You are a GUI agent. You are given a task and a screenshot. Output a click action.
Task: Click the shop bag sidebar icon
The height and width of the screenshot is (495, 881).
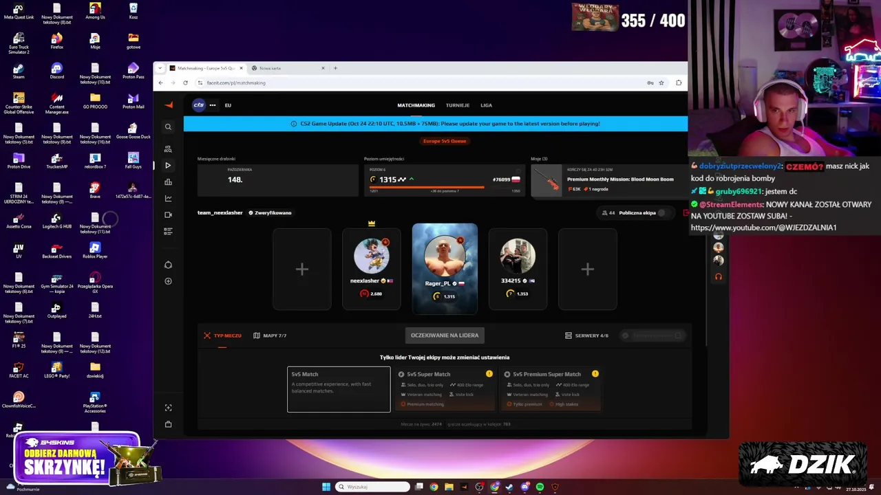168,424
